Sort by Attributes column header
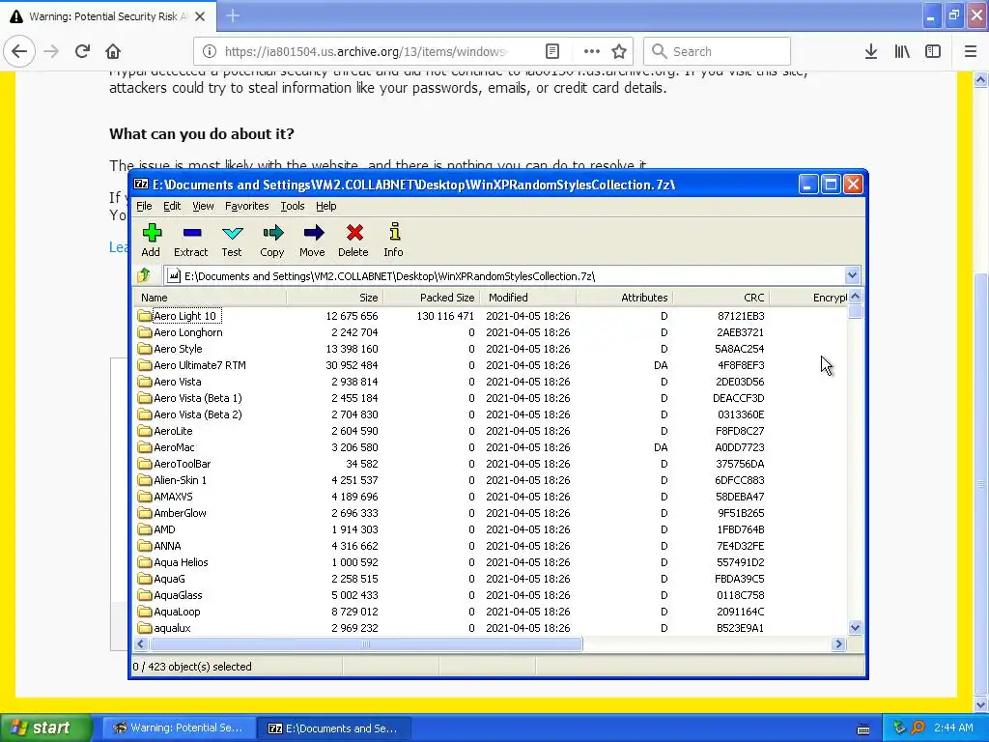This screenshot has height=742, width=989. point(625,298)
